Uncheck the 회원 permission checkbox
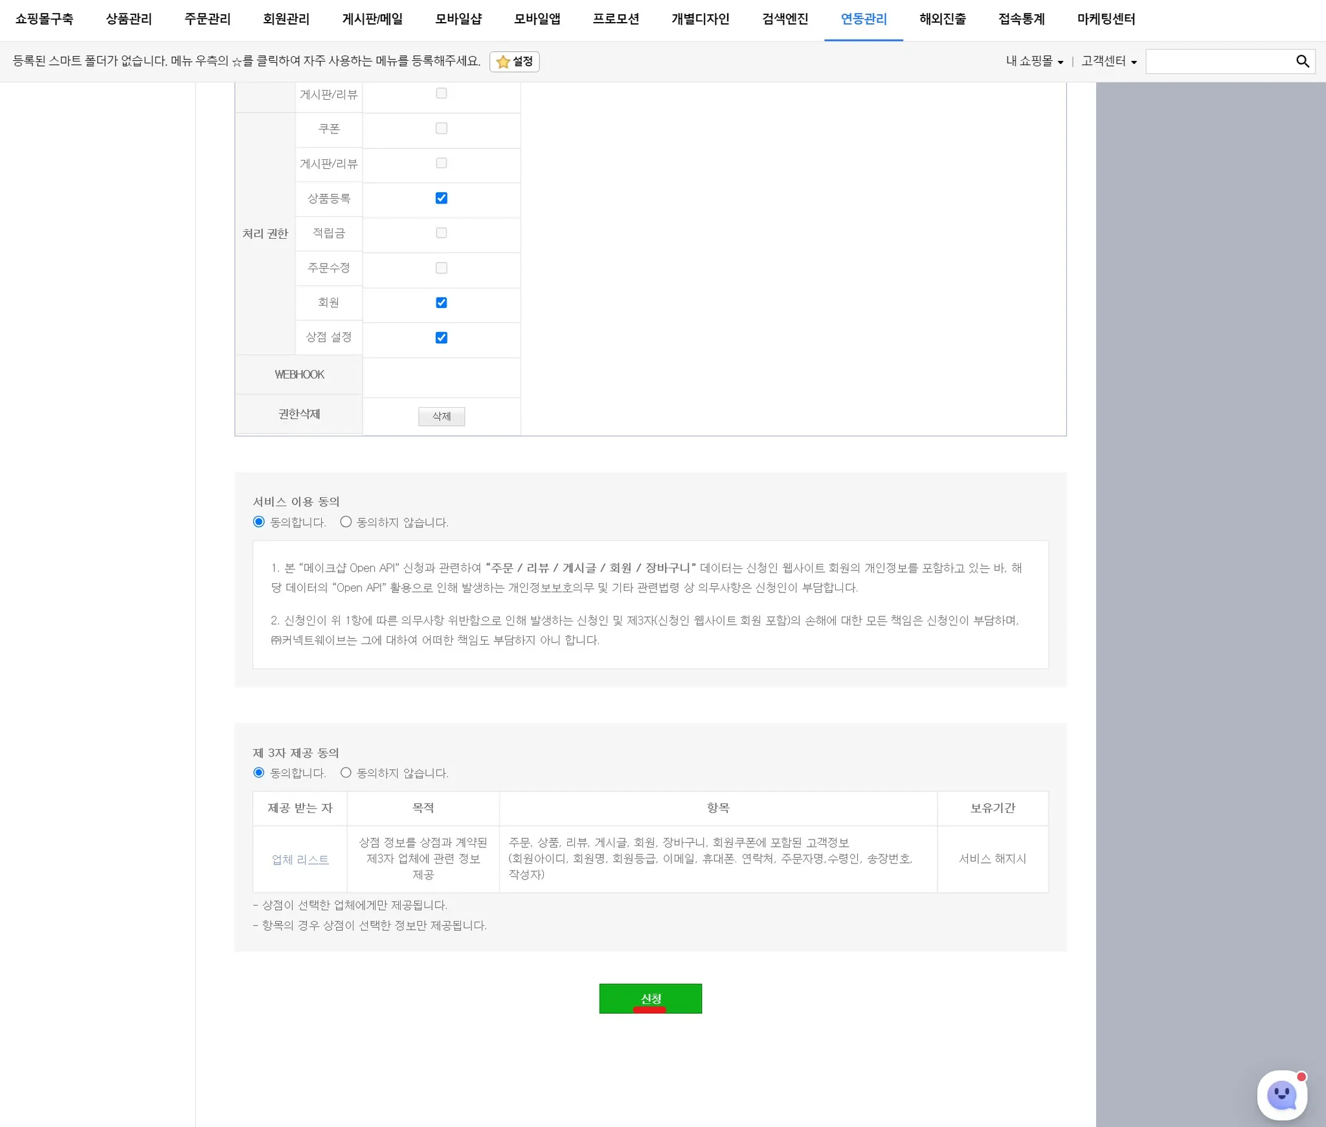Image resolution: width=1326 pixels, height=1127 pixels. click(x=442, y=303)
